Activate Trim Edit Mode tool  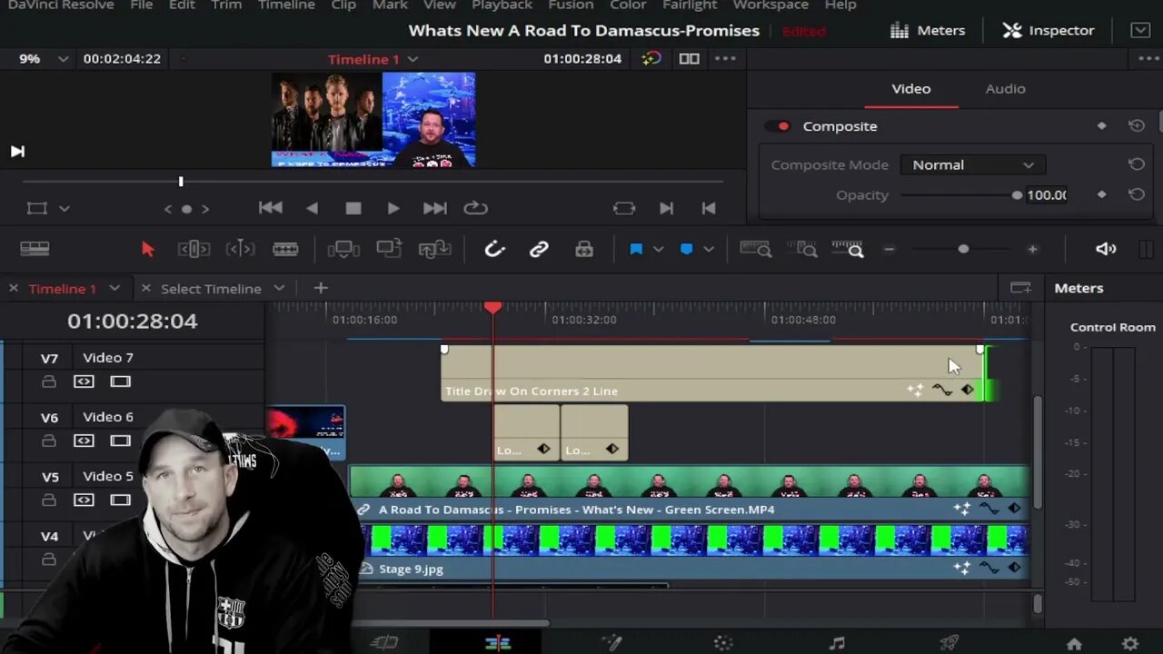(x=194, y=249)
